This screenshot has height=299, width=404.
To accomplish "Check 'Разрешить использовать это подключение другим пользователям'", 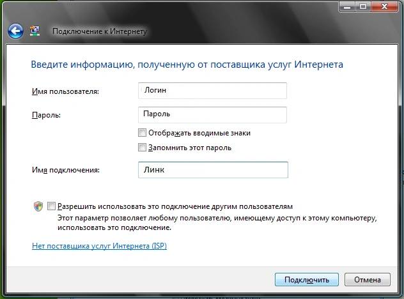I will (x=51, y=206).
